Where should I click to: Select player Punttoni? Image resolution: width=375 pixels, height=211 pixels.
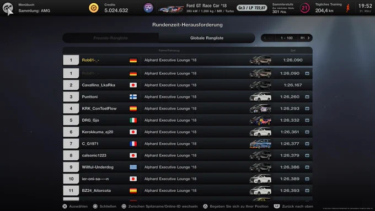coord(90,97)
